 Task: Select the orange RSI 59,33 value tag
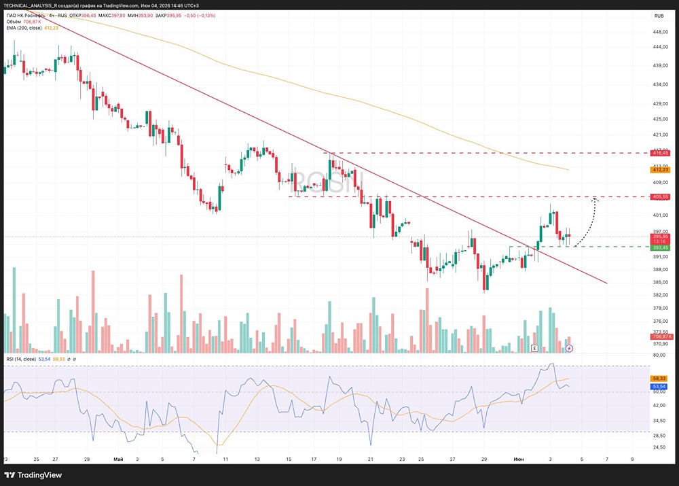(659, 379)
